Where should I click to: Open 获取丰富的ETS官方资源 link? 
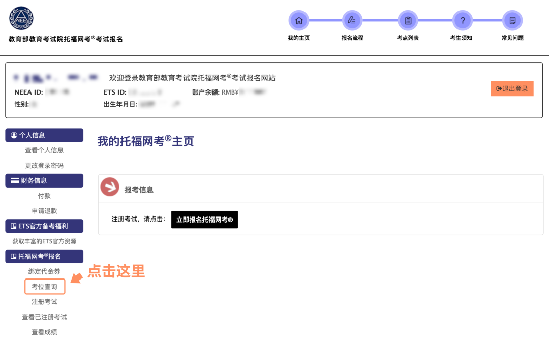tap(44, 241)
